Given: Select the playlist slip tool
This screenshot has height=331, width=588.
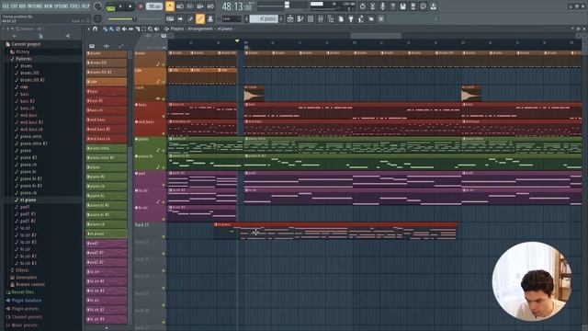Looking at the screenshot, I should (x=130, y=29).
